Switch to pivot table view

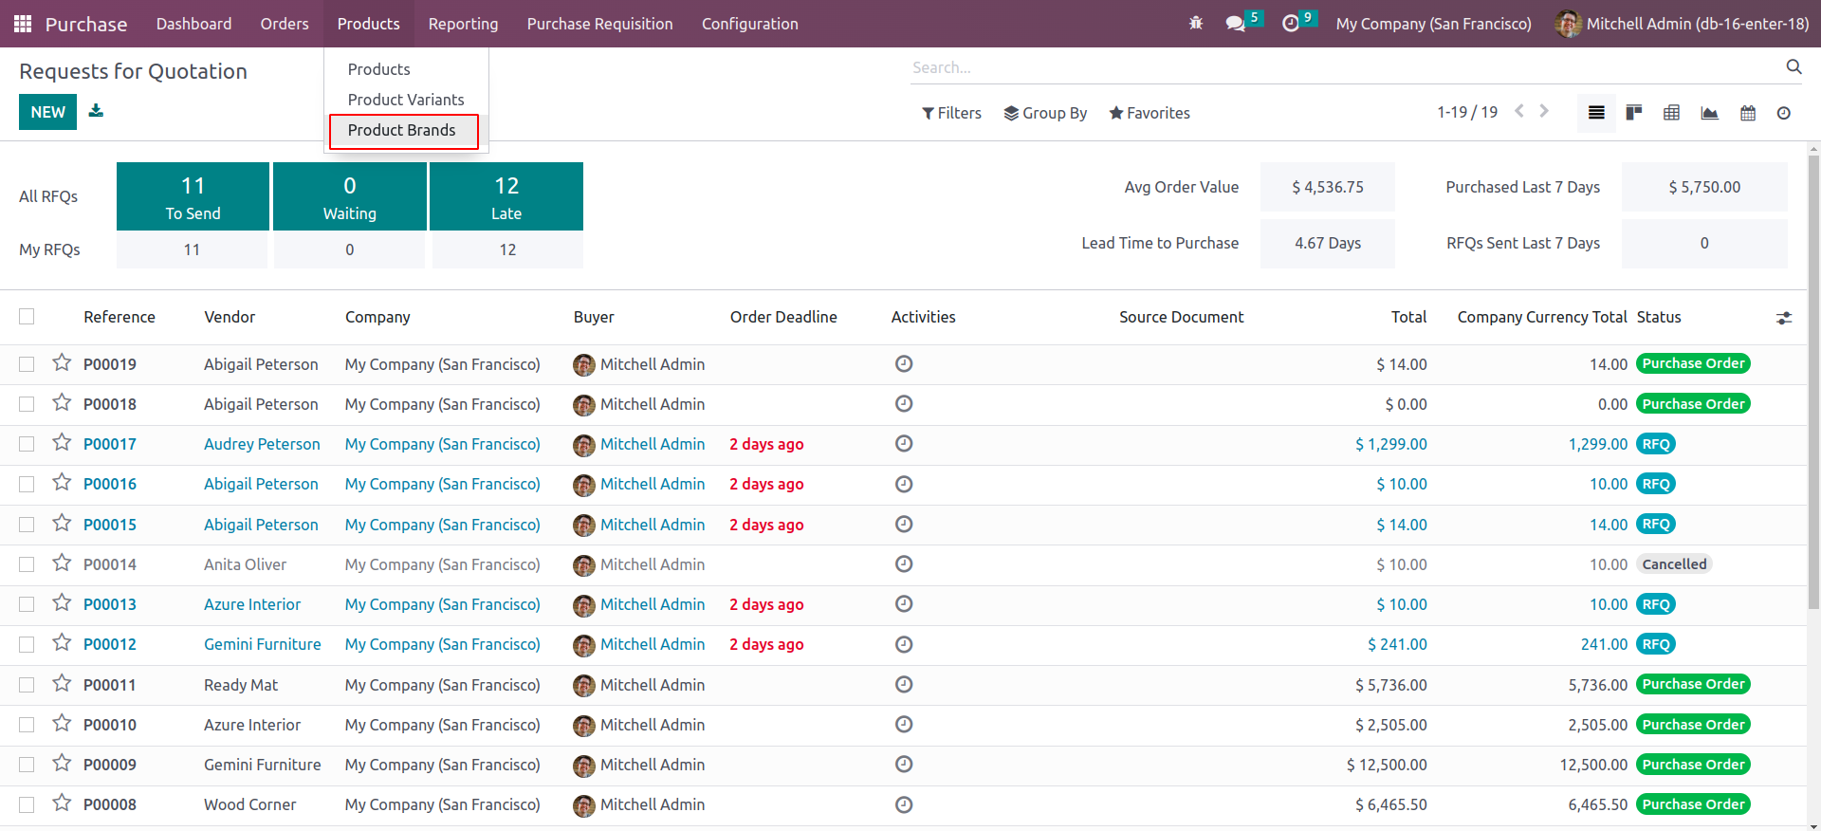[1671, 113]
